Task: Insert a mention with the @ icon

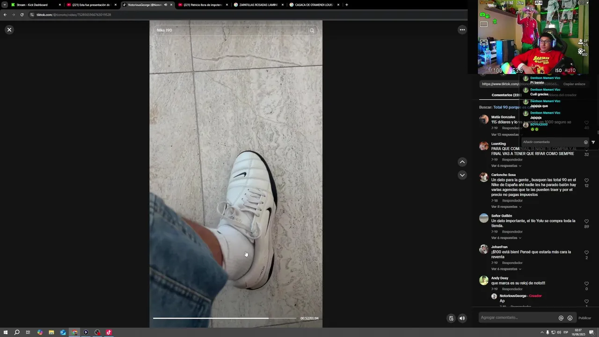Action: click(x=561, y=318)
